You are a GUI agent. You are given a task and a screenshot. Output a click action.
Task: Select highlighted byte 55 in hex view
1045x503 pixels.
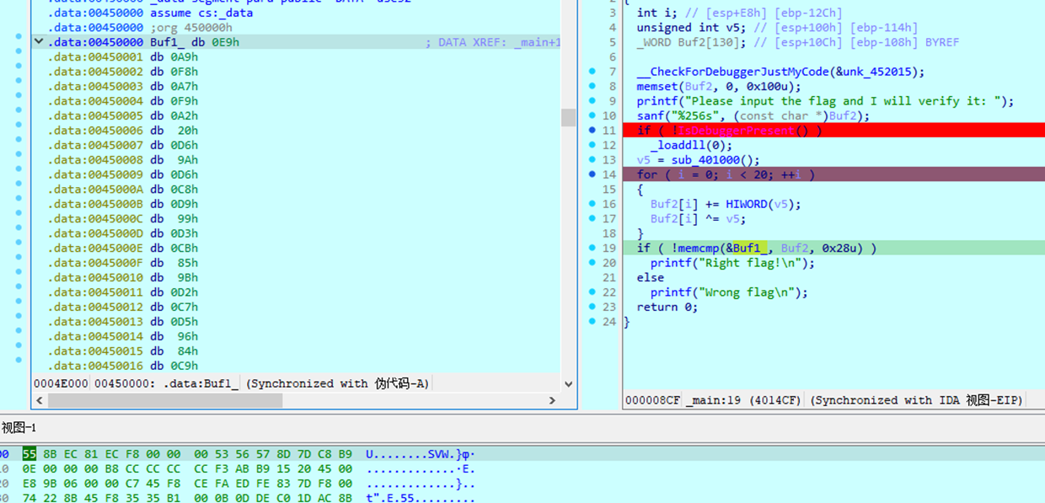click(x=29, y=454)
